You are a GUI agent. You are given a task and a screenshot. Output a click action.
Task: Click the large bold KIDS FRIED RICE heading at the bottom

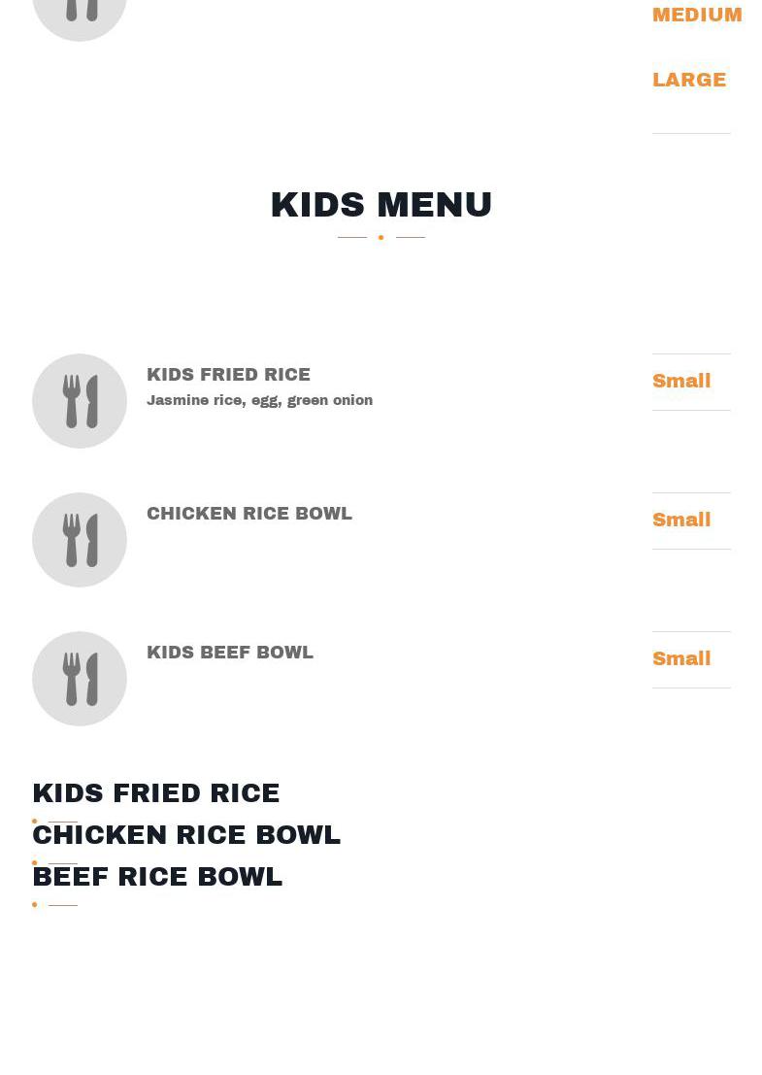(x=156, y=793)
